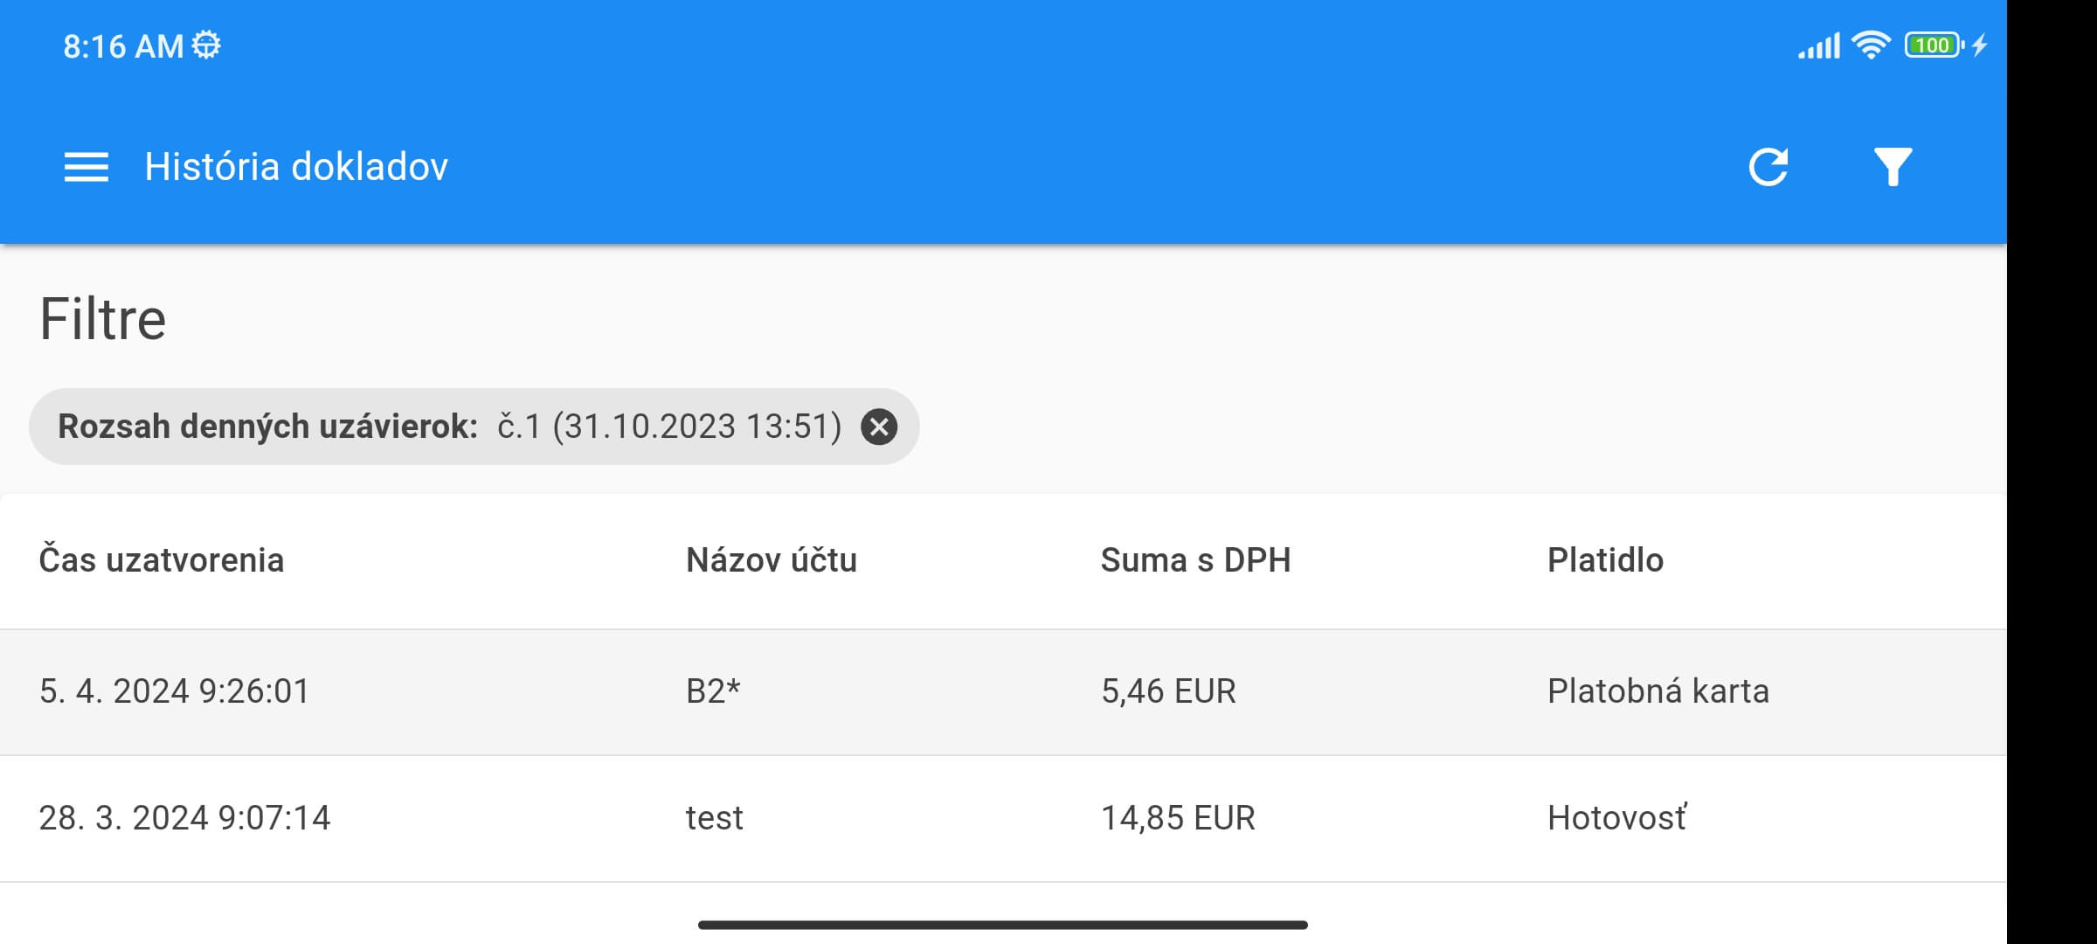Select the Platobná karta payment cell
Viewport: 2097px width, 944px height.
[x=1658, y=691]
